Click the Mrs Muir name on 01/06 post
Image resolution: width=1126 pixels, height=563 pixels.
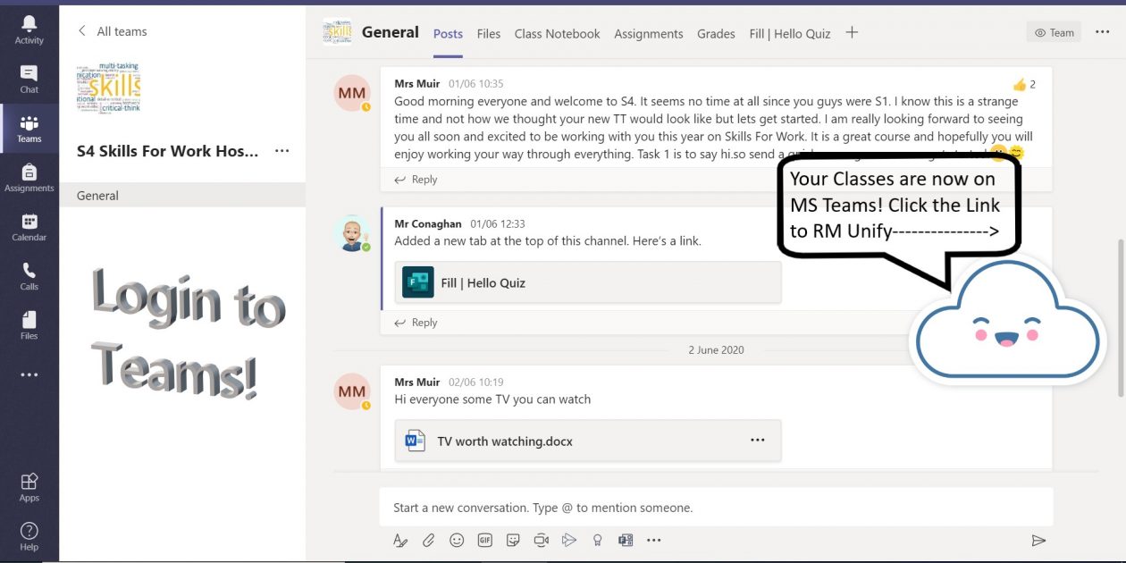pos(417,84)
